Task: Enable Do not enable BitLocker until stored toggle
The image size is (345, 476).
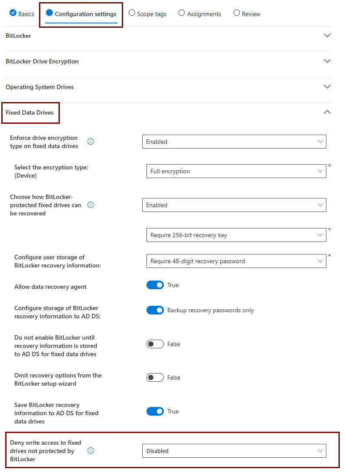Action: pos(155,344)
